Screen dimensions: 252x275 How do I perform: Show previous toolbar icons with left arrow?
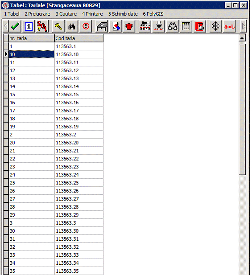tap(6, 26)
